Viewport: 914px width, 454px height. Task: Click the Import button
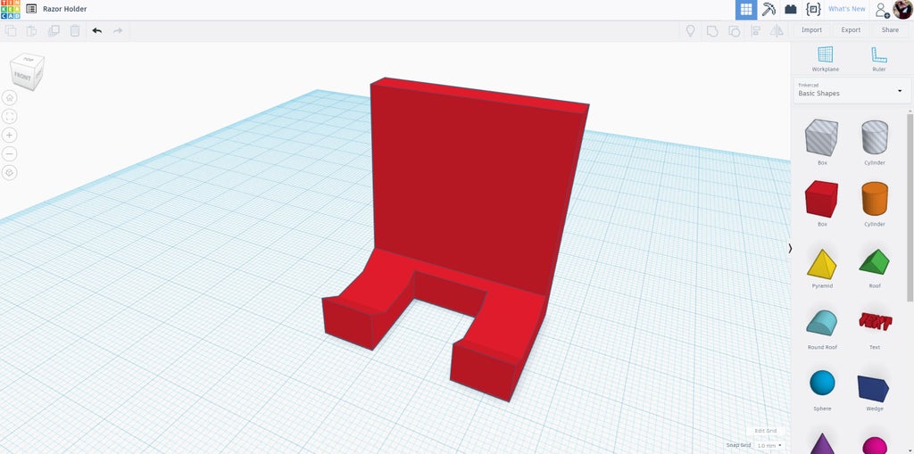click(x=811, y=30)
